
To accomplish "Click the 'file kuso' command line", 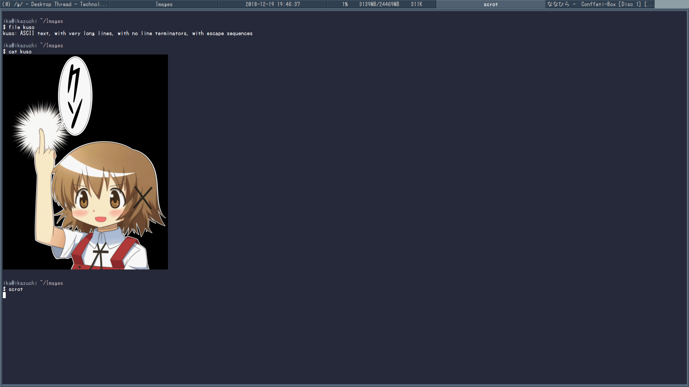I will point(19,27).
